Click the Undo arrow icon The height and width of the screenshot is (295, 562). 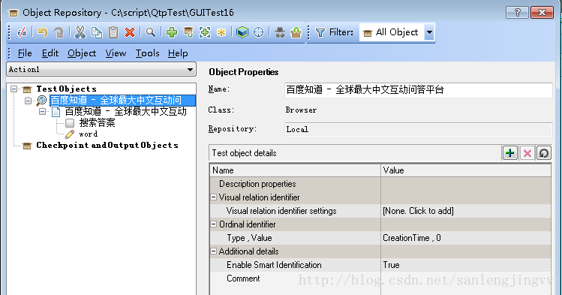click(x=43, y=32)
